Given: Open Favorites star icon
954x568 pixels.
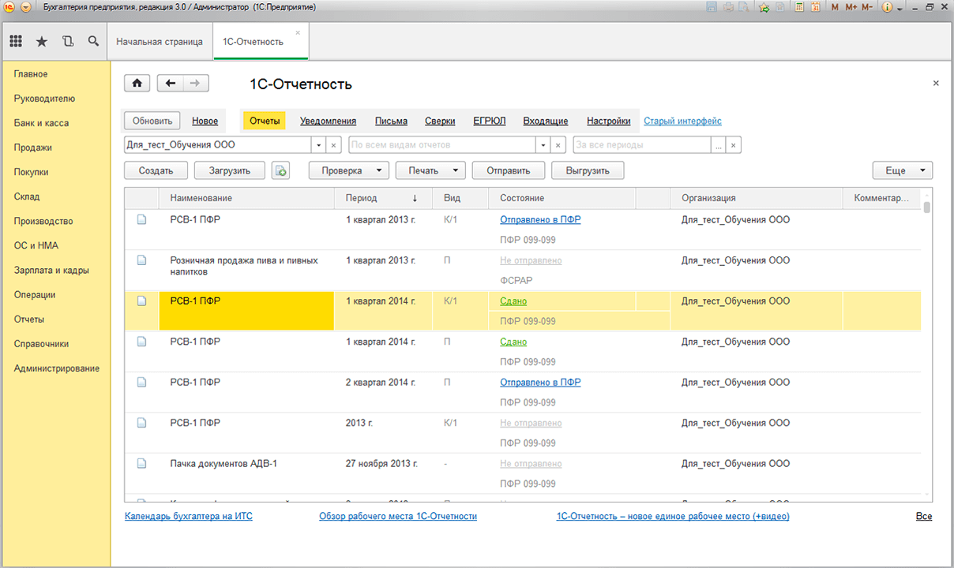Looking at the screenshot, I should coord(42,42).
